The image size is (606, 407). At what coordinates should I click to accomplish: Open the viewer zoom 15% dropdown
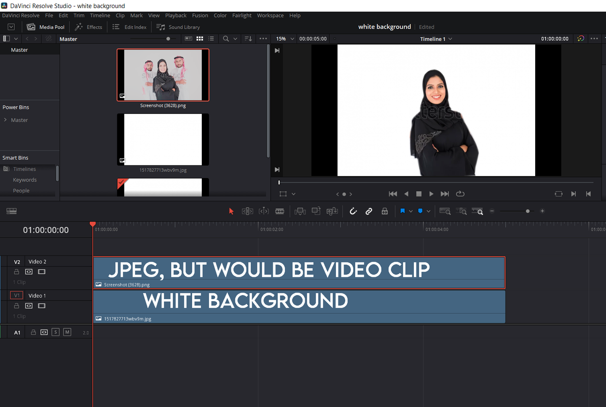[285, 39]
